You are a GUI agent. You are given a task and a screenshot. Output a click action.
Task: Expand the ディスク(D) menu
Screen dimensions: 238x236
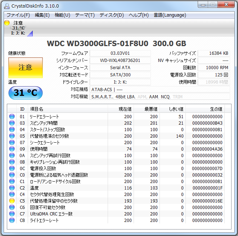(111, 15)
